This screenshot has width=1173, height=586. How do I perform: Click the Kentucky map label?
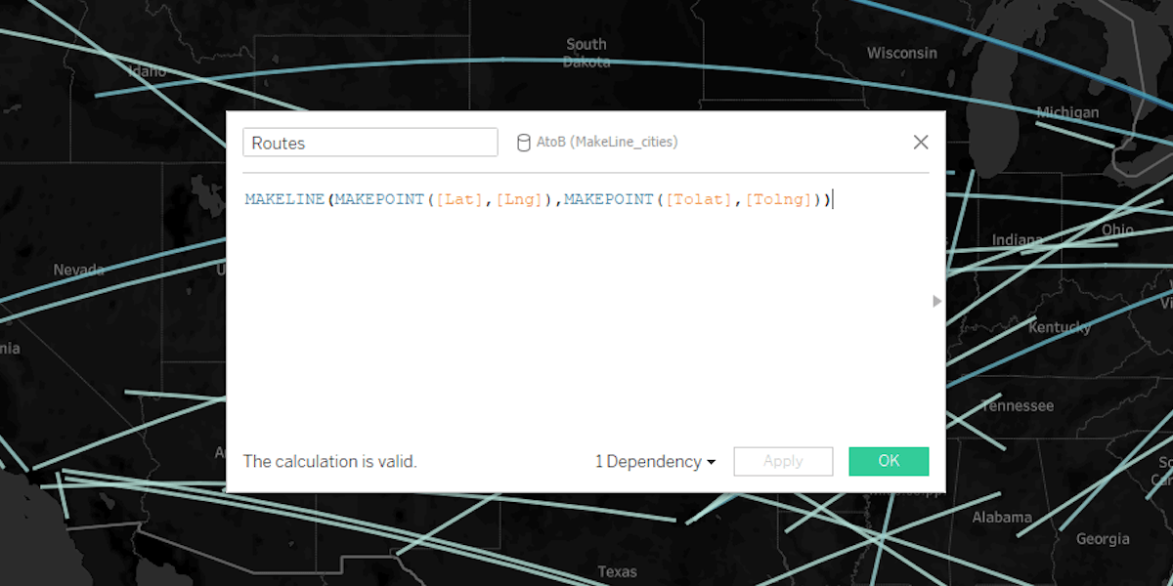(1060, 327)
